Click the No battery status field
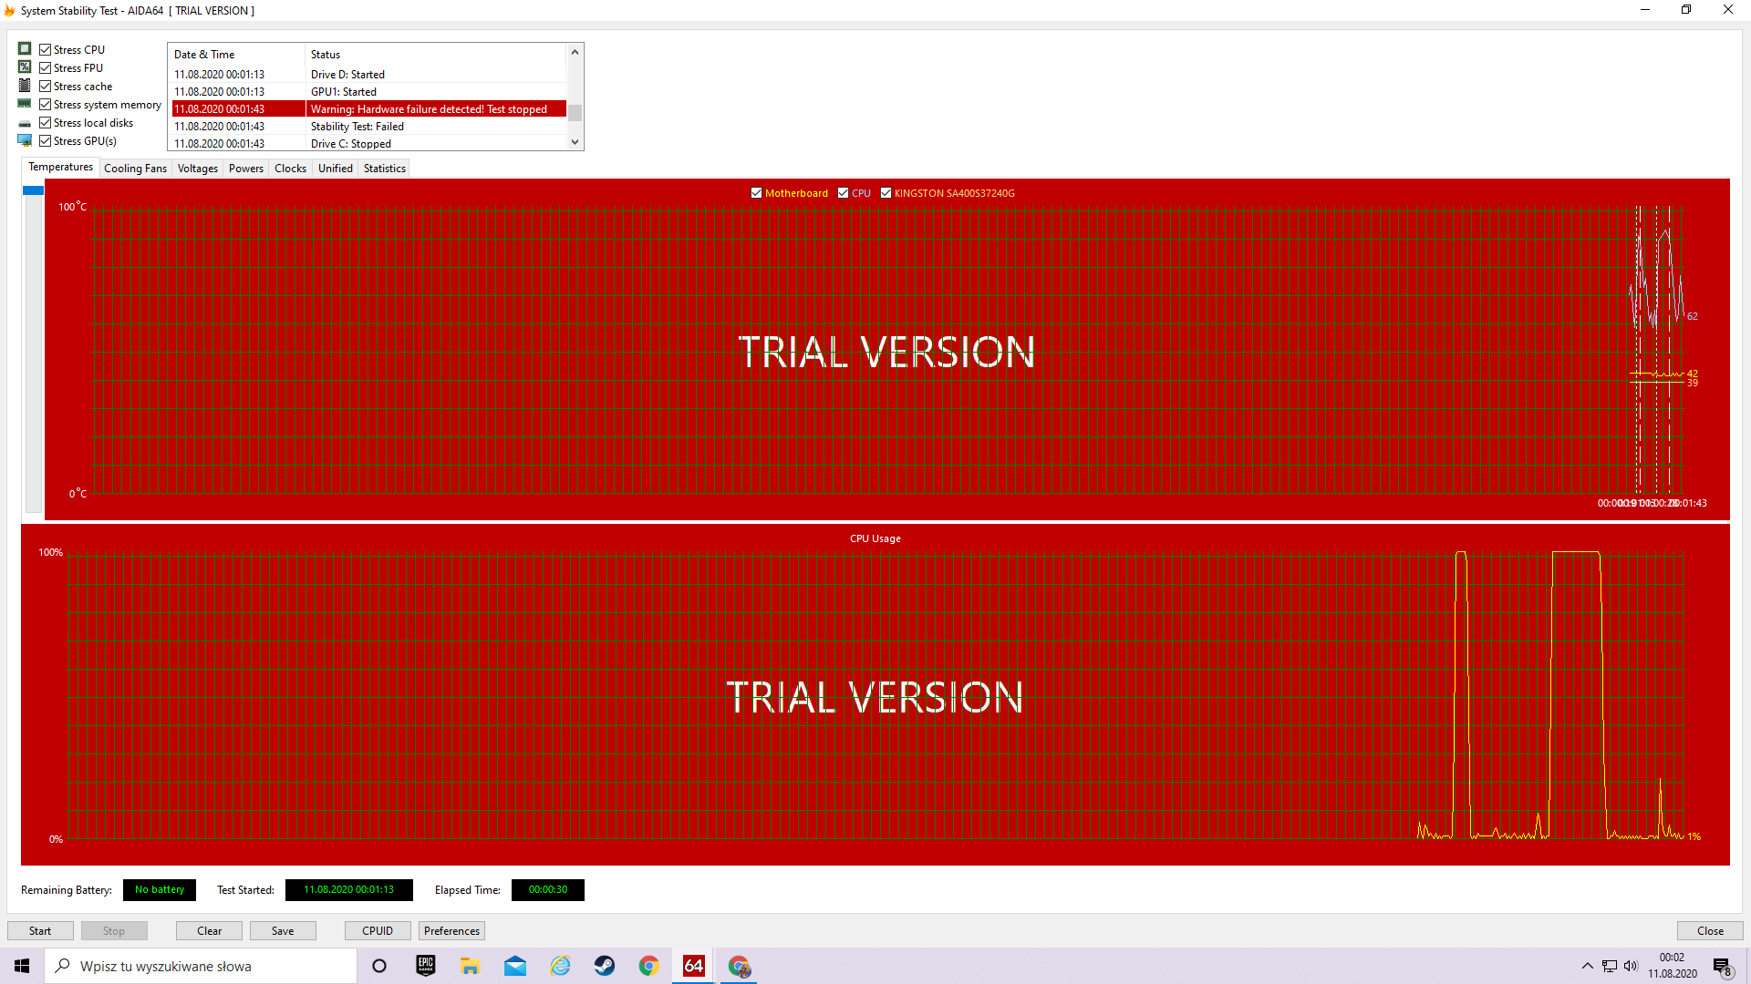 (x=160, y=890)
